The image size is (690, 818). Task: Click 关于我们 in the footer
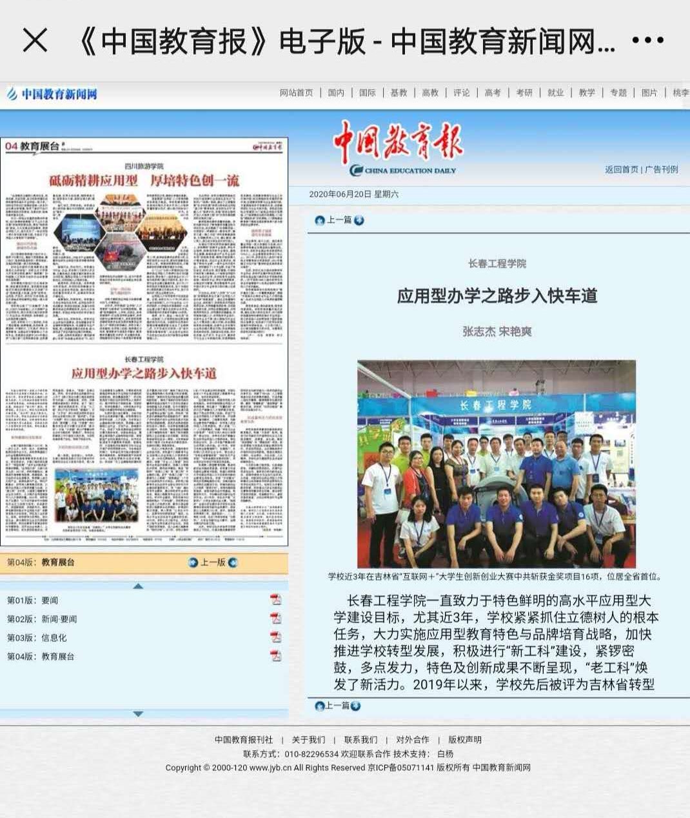coord(308,740)
